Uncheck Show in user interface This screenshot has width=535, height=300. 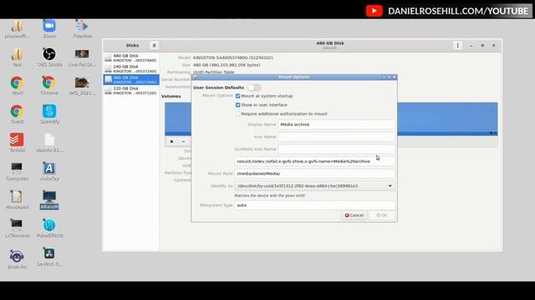tap(237, 105)
